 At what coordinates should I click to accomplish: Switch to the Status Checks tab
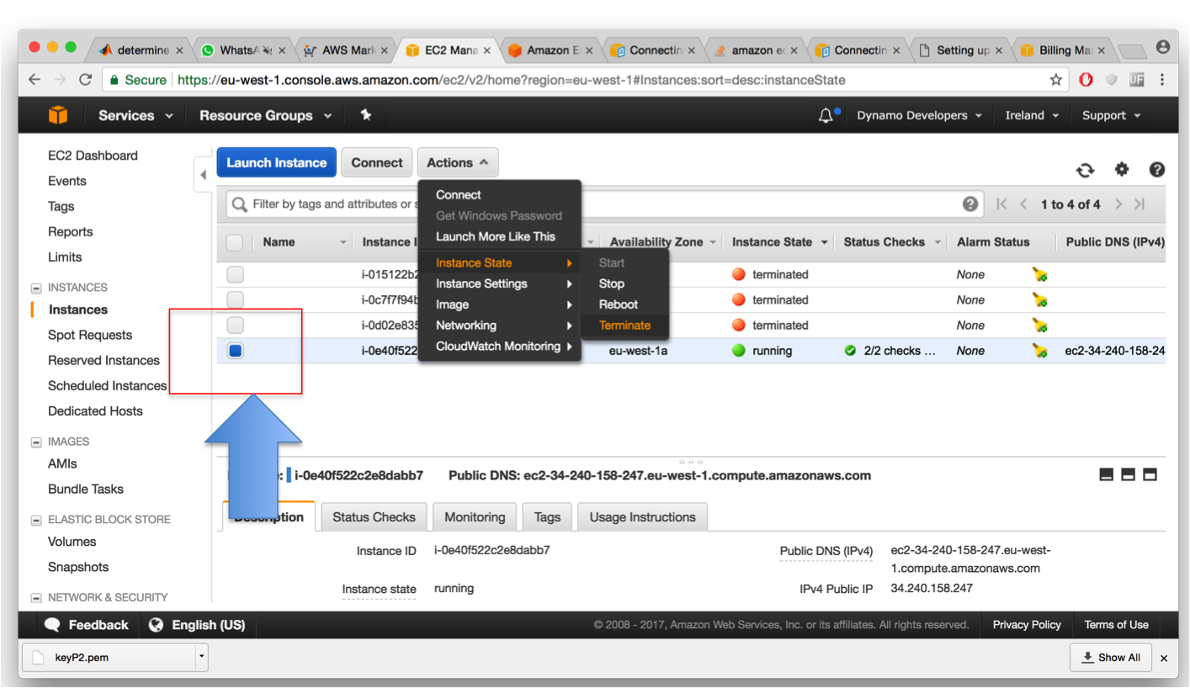374,517
